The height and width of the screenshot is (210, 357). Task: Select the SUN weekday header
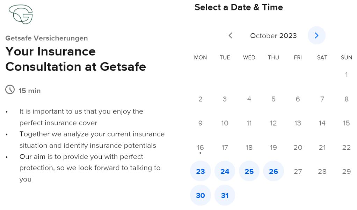tap(346, 57)
